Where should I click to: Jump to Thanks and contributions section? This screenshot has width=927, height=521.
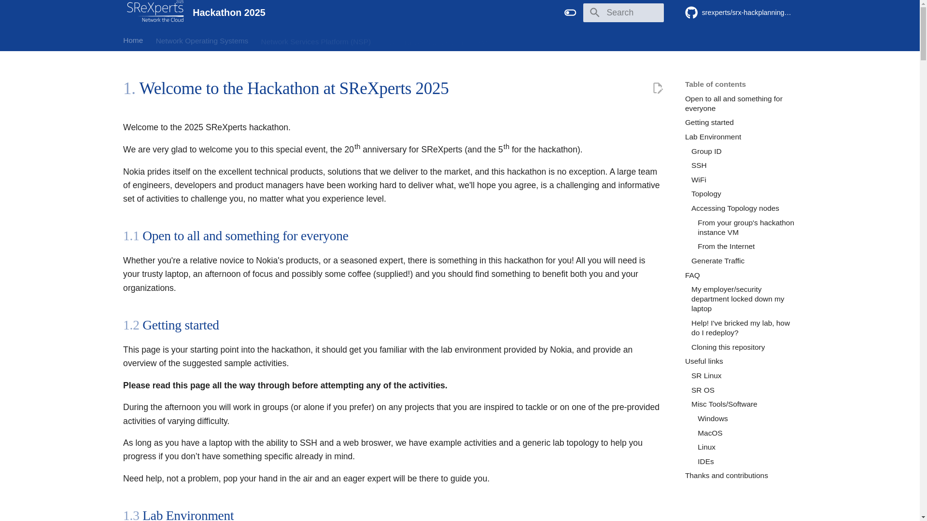coord(726,476)
